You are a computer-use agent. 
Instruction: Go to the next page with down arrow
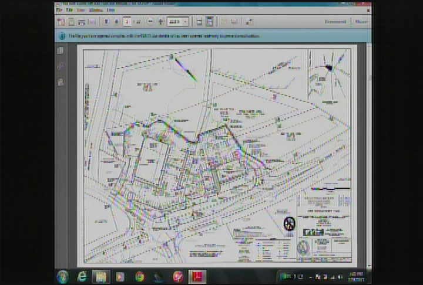tap(116, 22)
